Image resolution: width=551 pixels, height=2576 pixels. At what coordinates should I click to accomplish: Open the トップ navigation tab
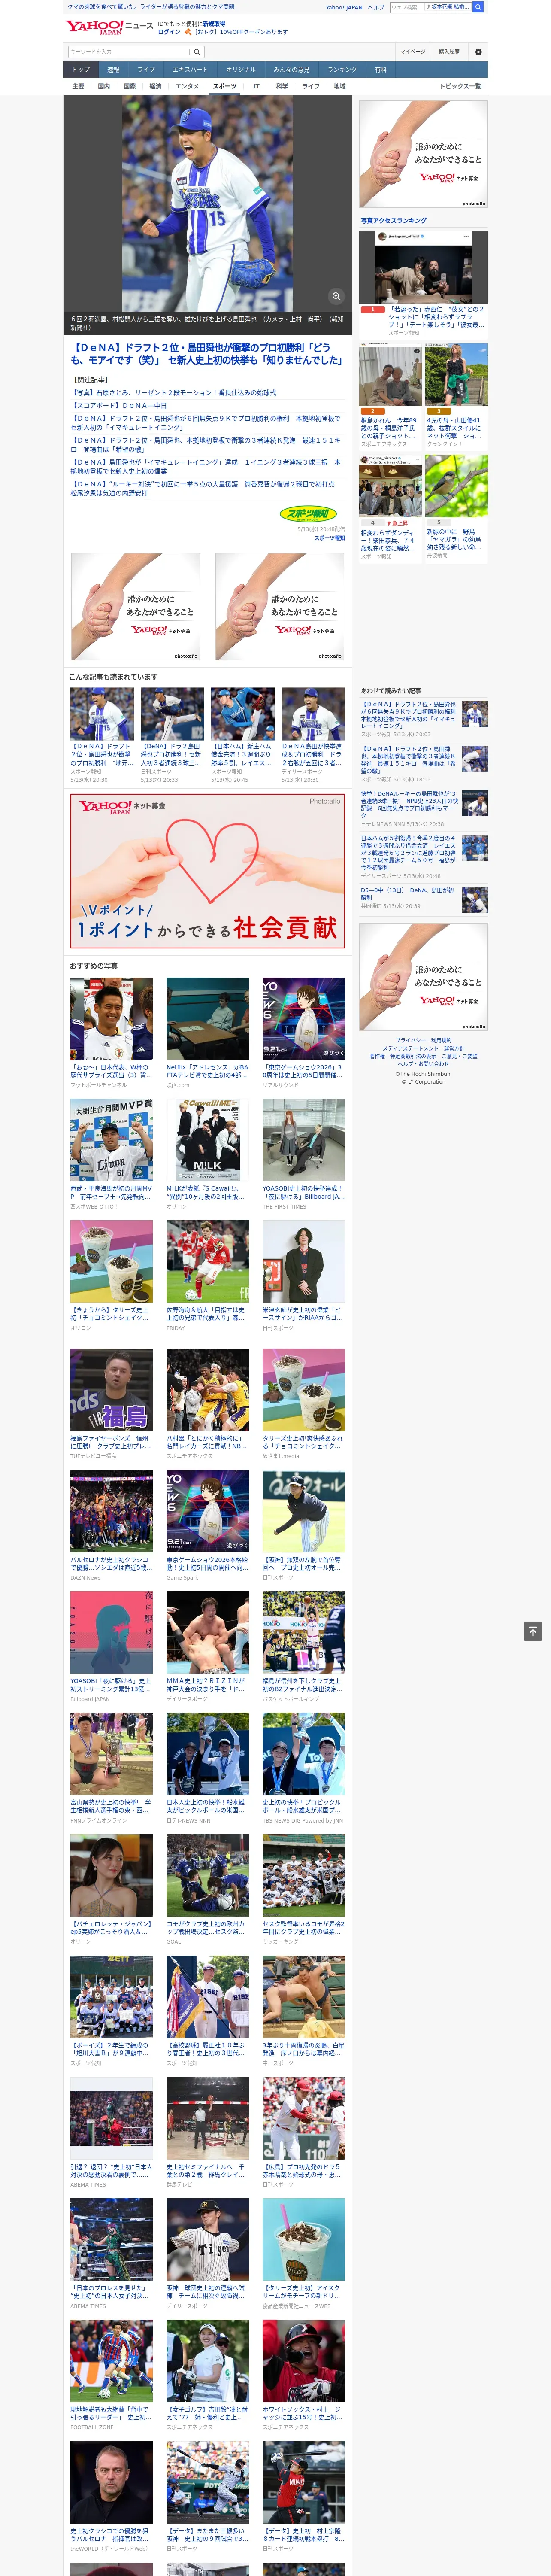(x=81, y=70)
